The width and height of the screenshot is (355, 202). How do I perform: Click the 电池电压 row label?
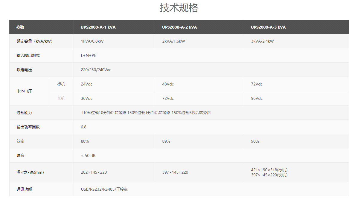(x=24, y=91)
